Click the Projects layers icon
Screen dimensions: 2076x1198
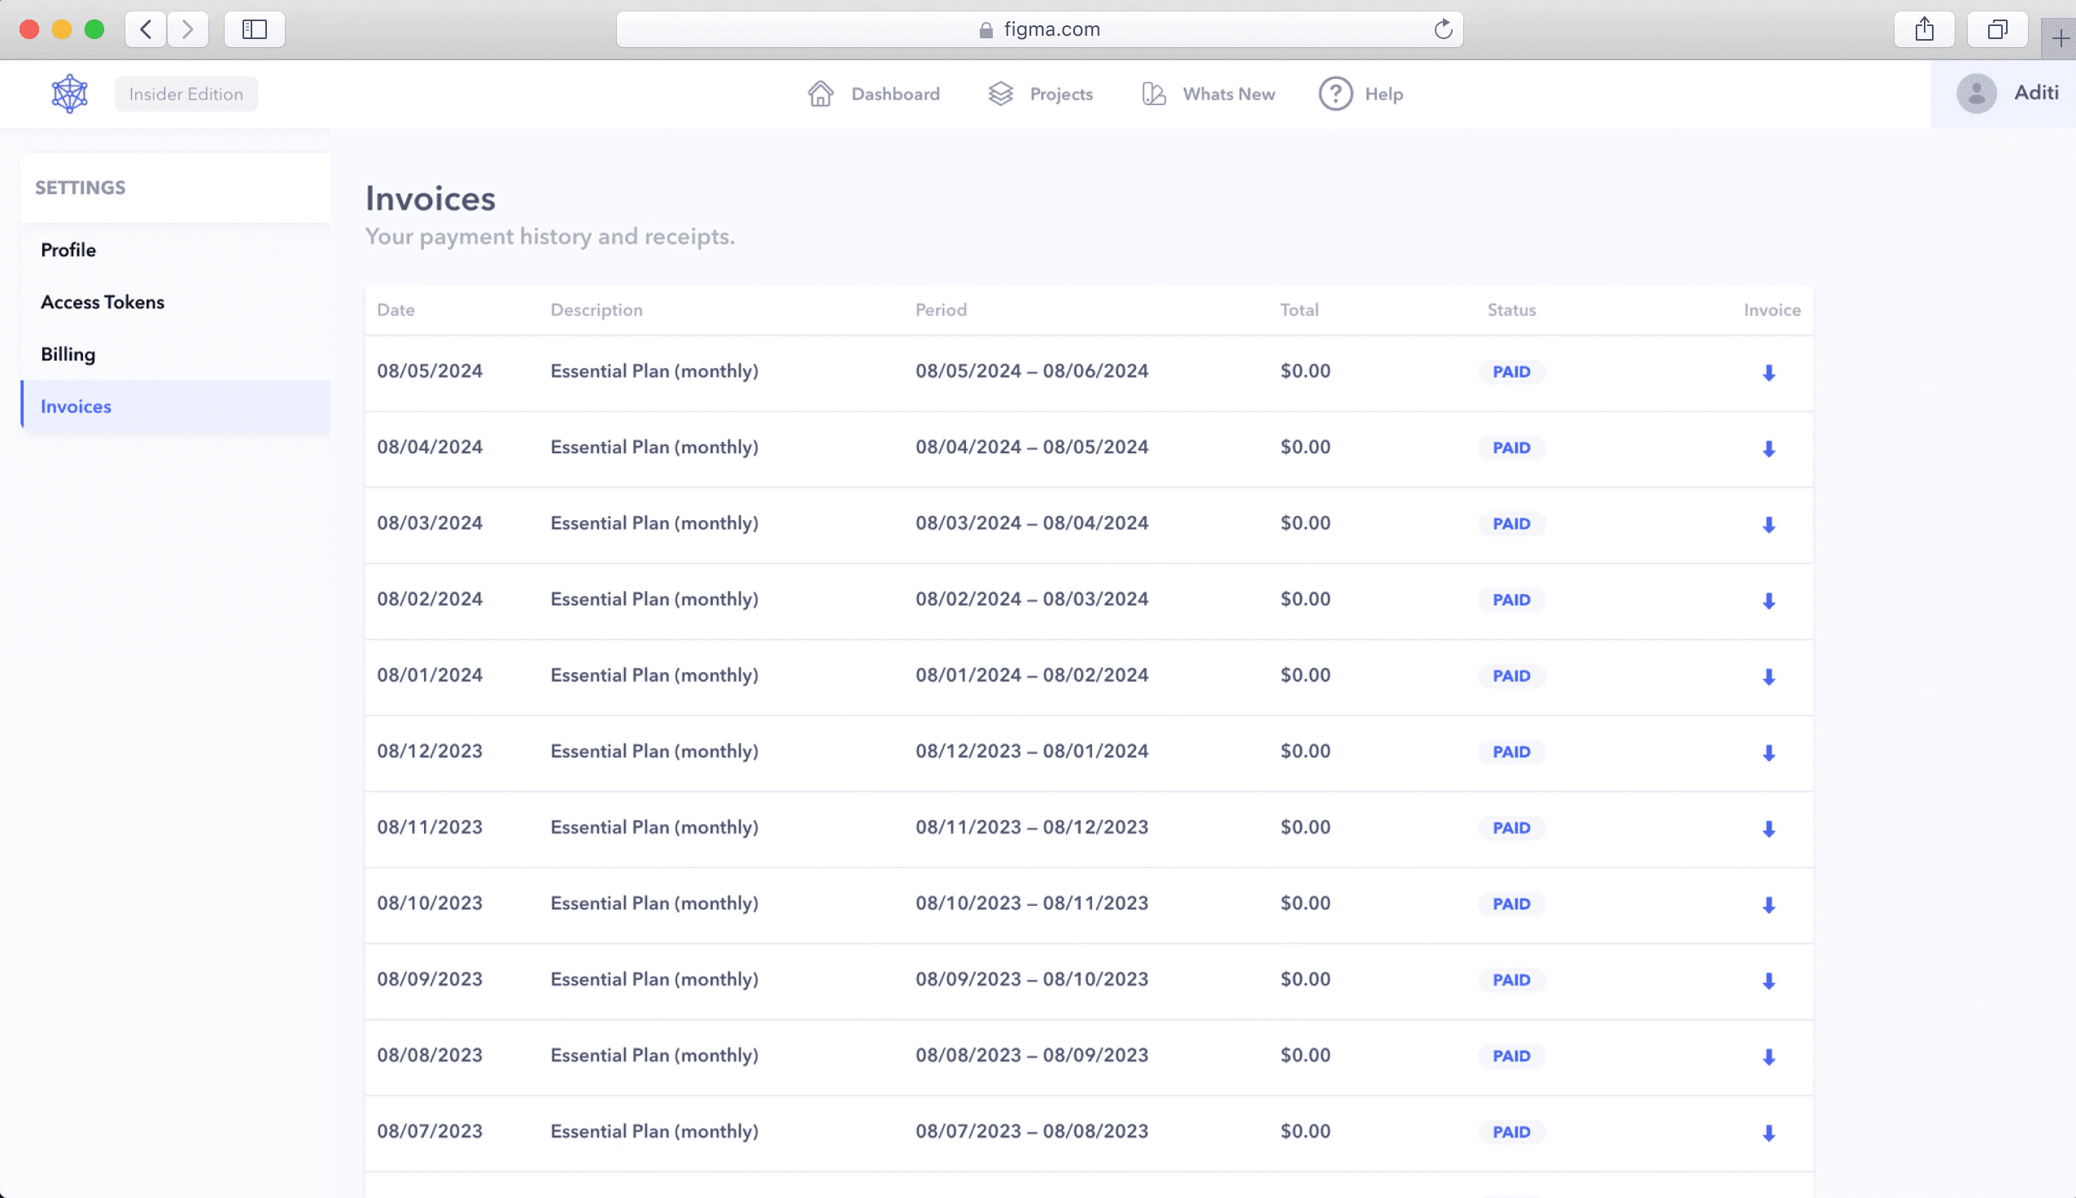(1000, 94)
